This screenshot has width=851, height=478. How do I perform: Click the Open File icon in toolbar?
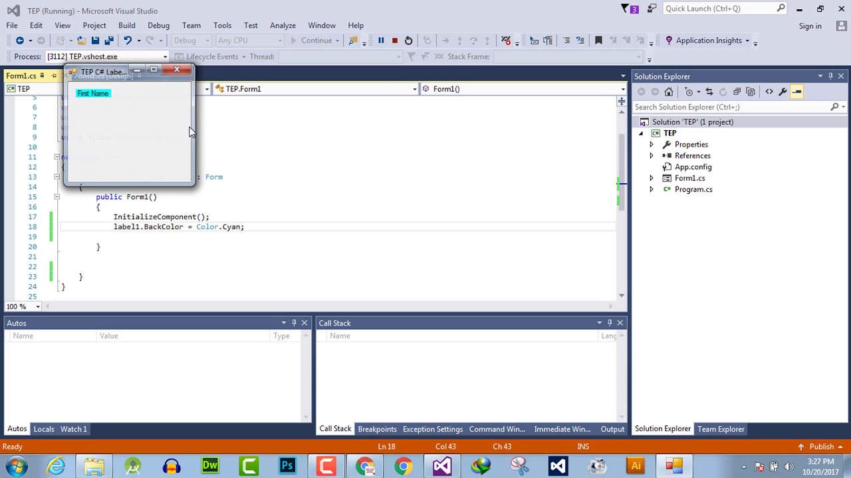pyautogui.click(x=82, y=40)
